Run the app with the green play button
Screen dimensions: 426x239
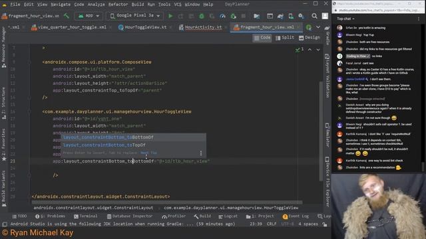click(x=170, y=16)
